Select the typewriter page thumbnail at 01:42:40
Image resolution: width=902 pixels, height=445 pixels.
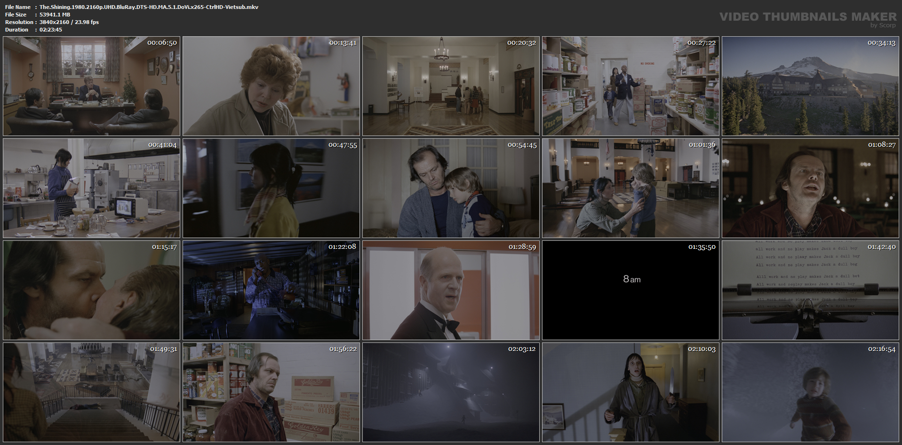tap(810, 290)
